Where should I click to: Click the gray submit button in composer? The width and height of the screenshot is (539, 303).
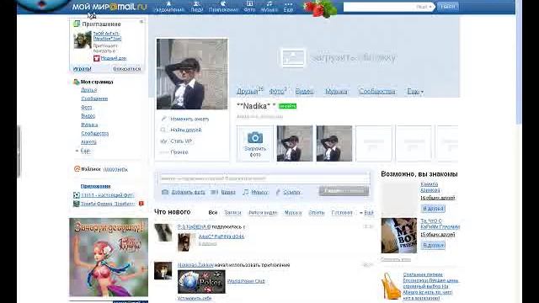click(344, 191)
